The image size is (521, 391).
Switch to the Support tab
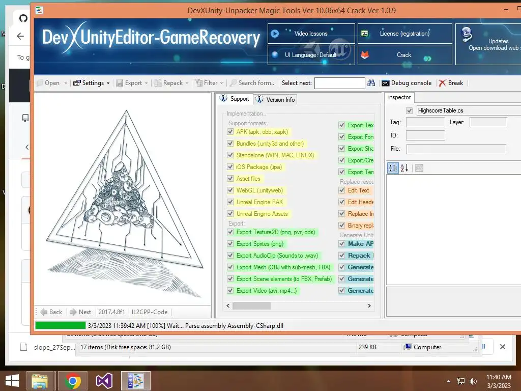(235, 99)
